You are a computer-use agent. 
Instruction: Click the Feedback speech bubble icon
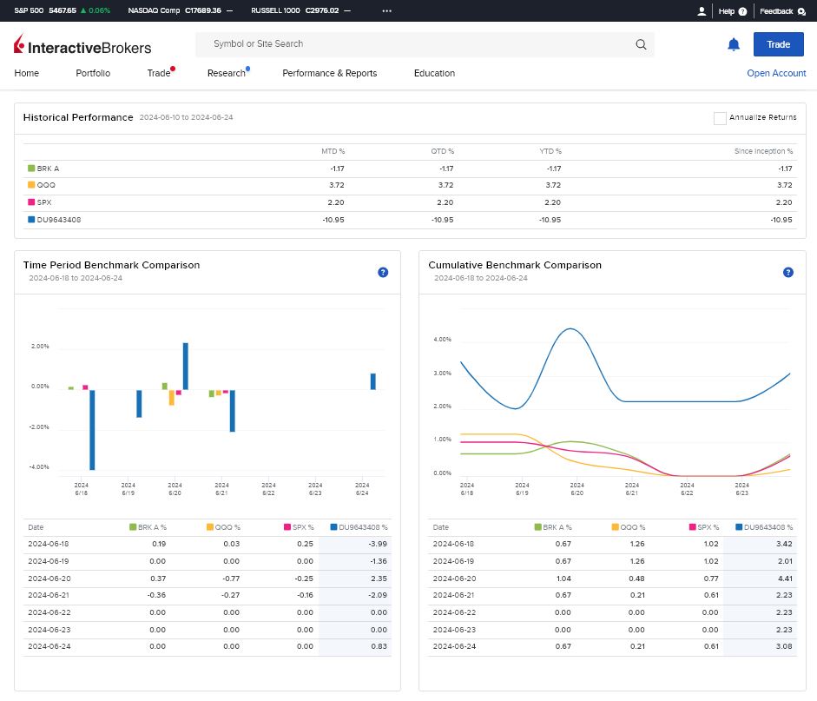click(x=801, y=11)
